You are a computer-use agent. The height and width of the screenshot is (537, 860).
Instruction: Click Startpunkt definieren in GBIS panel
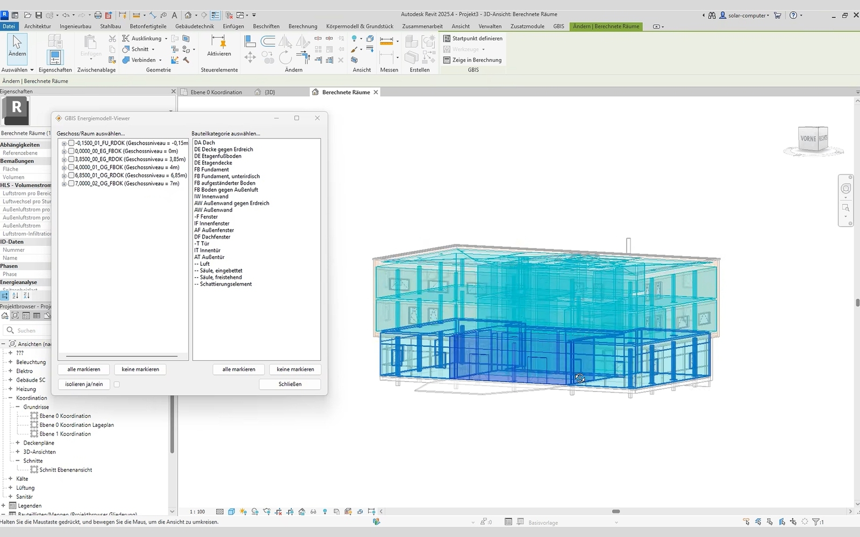[x=473, y=39]
